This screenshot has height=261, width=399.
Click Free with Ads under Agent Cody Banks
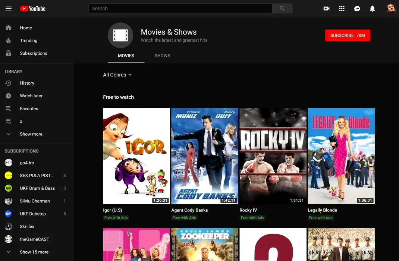pyautogui.click(x=184, y=218)
